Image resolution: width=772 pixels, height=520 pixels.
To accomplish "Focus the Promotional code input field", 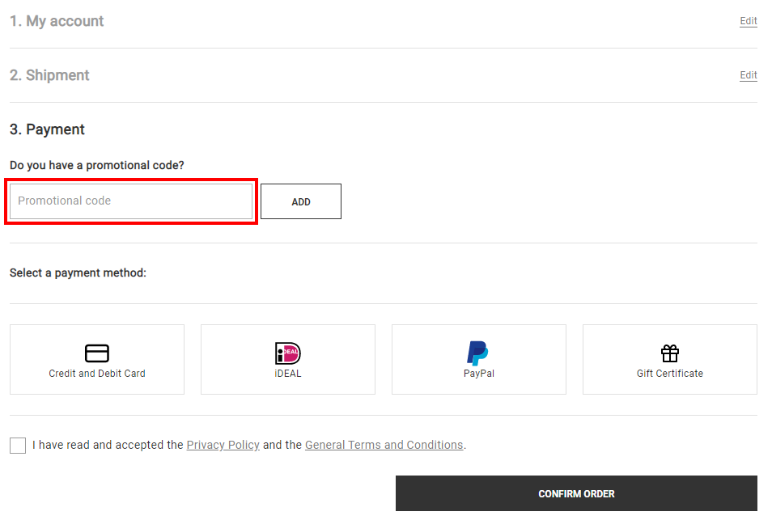I will (x=131, y=201).
